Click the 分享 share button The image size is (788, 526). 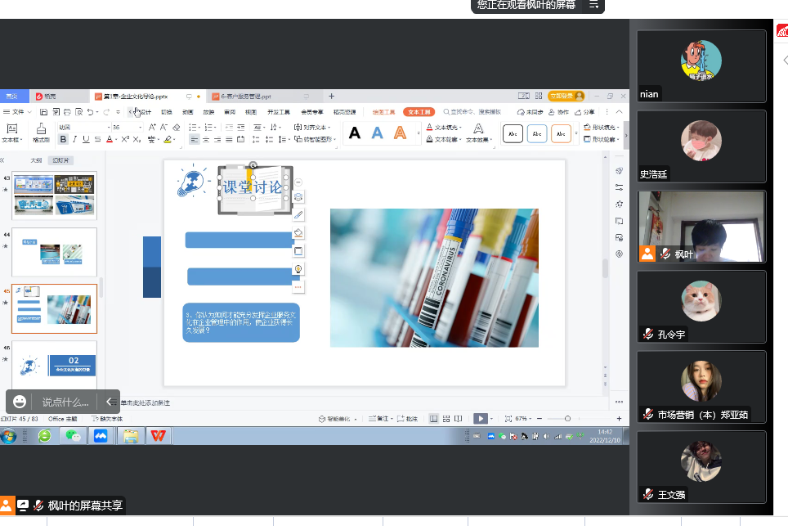click(589, 111)
